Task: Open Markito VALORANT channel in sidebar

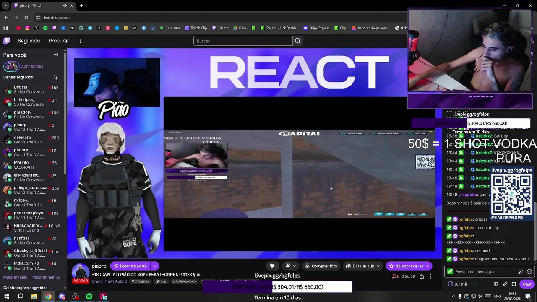Action: point(33,165)
